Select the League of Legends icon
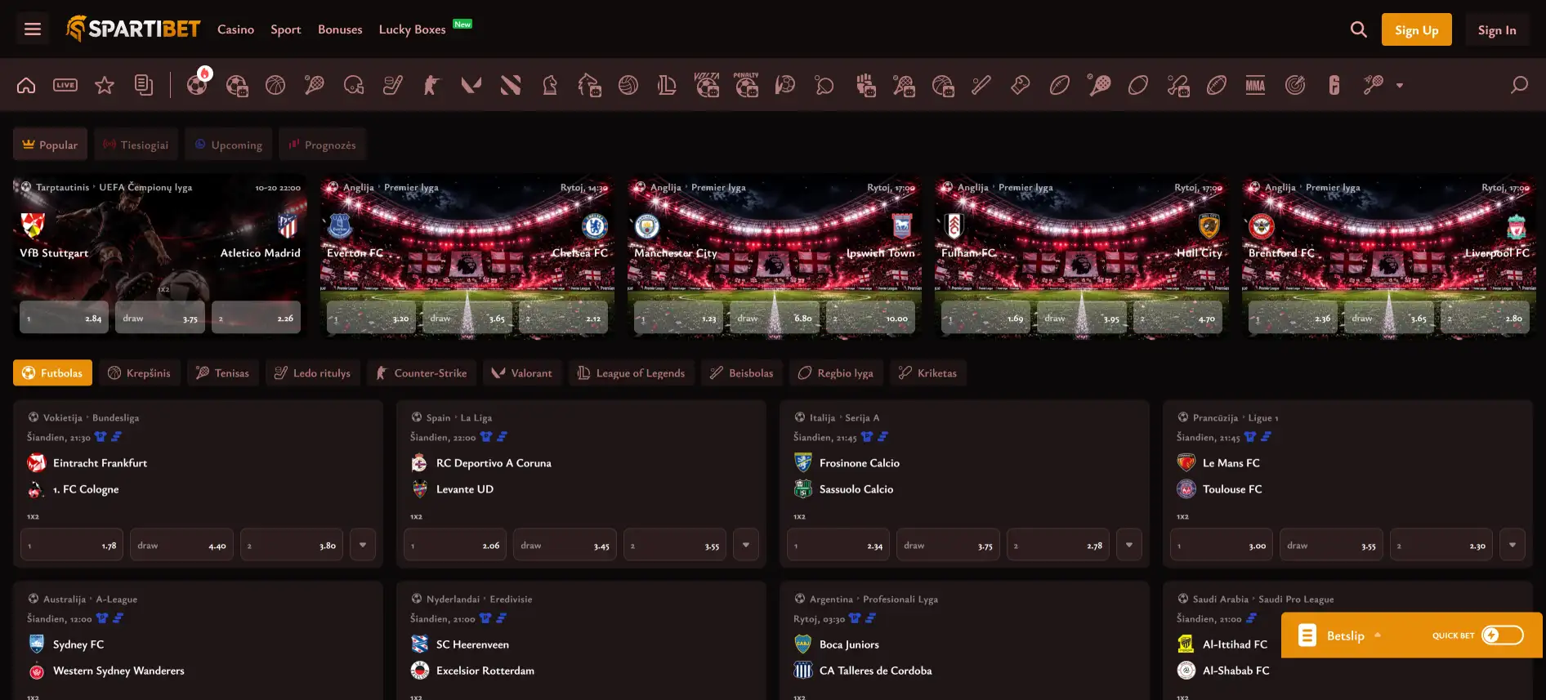 pos(667,85)
